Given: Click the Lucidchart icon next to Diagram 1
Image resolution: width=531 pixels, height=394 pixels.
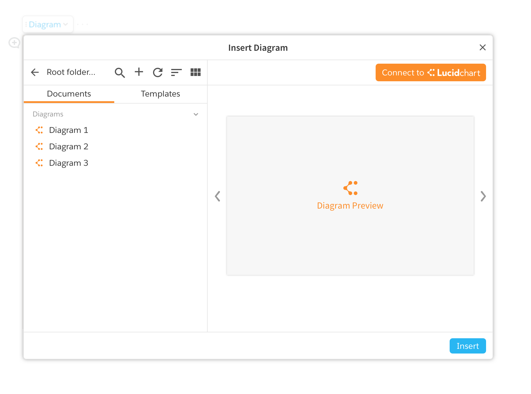Looking at the screenshot, I should click(x=39, y=130).
